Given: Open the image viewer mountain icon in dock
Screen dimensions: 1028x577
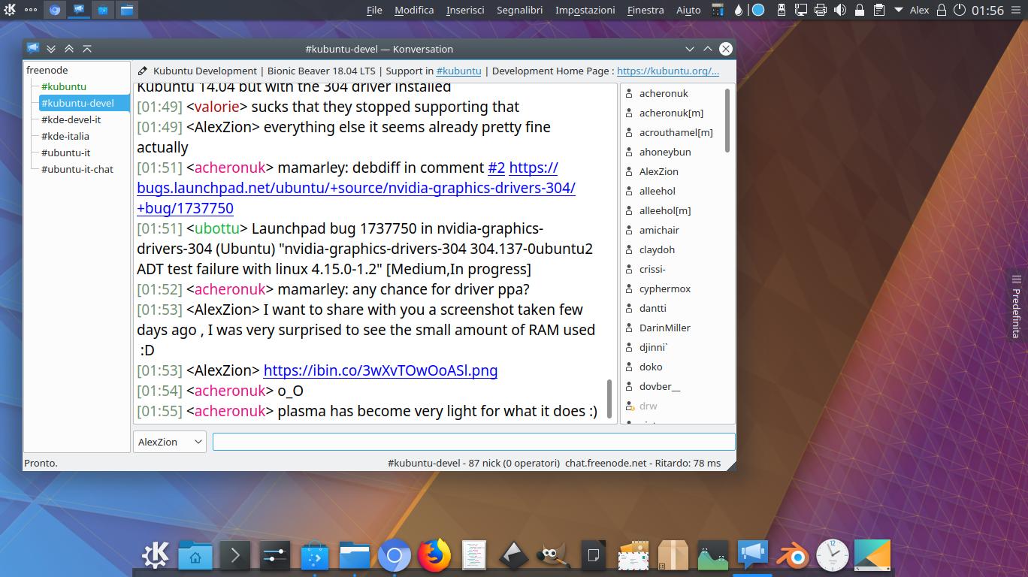Looking at the screenshot, I should click(712, 556).
